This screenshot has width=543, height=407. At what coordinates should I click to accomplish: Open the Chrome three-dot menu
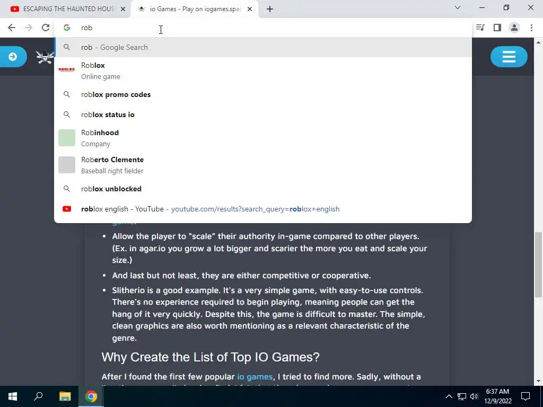coord(531,28)
